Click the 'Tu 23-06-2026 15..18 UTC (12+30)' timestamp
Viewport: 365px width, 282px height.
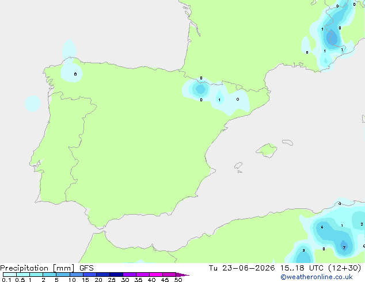coord(285,268)
